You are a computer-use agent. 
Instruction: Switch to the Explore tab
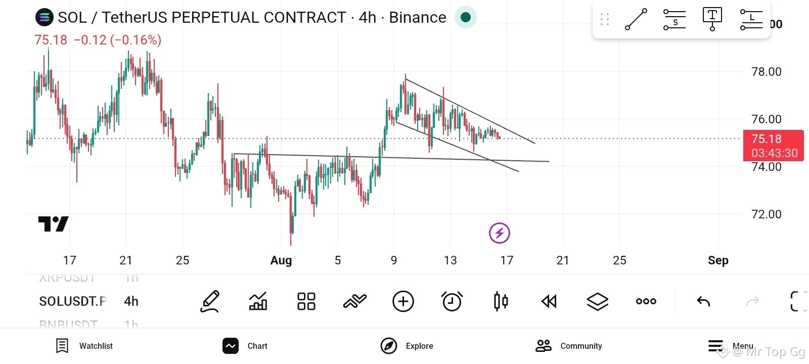pyautogui.click(x=407, y=346)
